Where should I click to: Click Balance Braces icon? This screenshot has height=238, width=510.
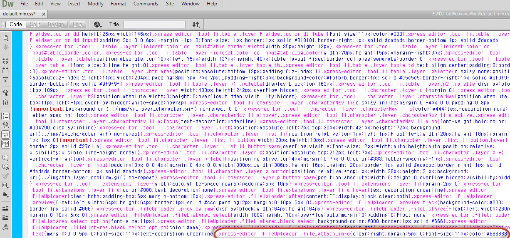(6, 102)
